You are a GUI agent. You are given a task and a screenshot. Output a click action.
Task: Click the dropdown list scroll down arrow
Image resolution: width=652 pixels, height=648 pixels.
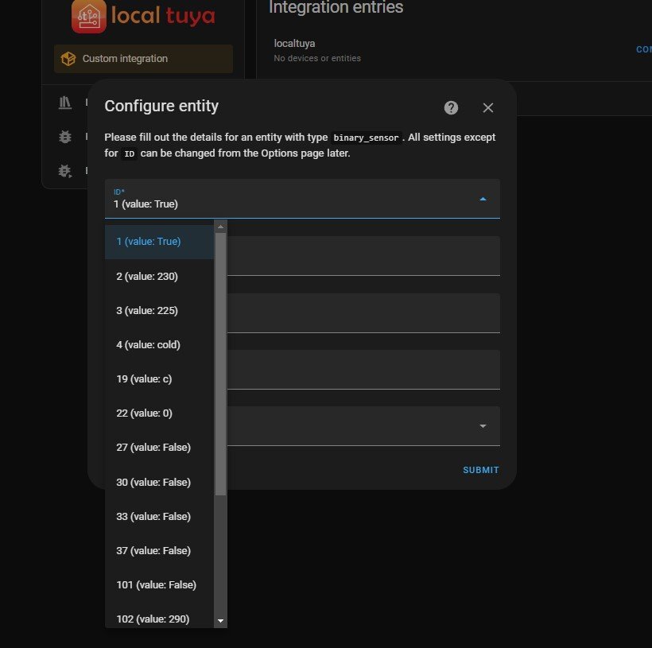click(220, 621)
